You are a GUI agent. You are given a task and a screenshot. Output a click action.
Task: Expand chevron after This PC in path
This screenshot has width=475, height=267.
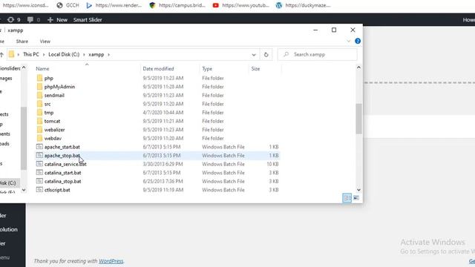coord(44,55)
